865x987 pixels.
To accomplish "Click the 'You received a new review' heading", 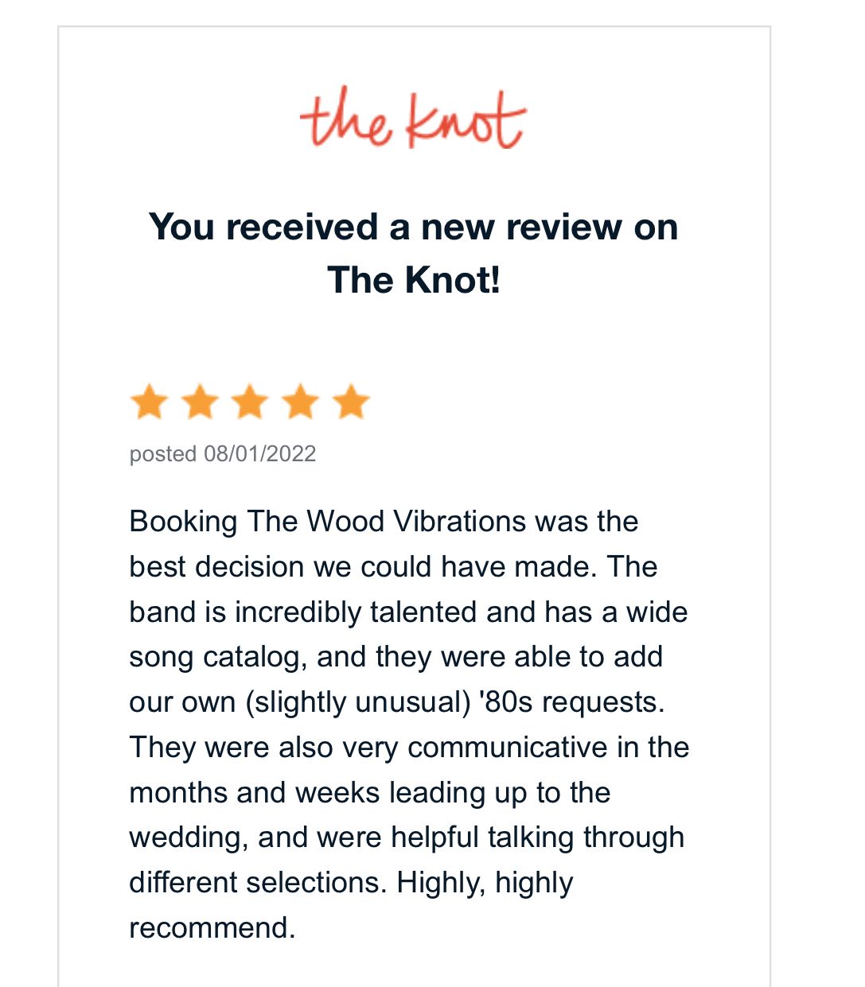I will pos(413,227).
